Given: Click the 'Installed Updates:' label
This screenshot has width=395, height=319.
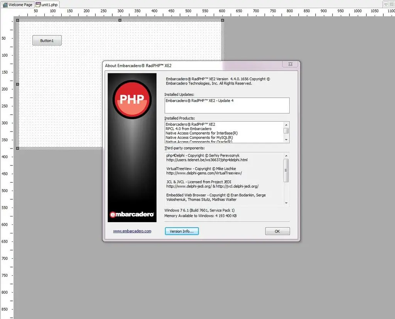Looking at the screenshot, I should (179, 95).
